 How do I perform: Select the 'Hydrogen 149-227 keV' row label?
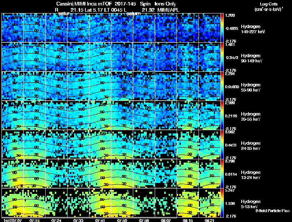[253, 29]
